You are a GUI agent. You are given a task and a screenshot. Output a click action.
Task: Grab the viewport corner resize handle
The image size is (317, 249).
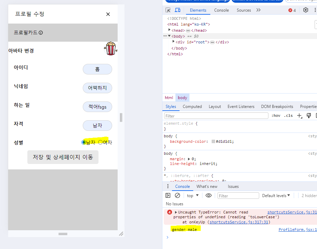[121, 234]
